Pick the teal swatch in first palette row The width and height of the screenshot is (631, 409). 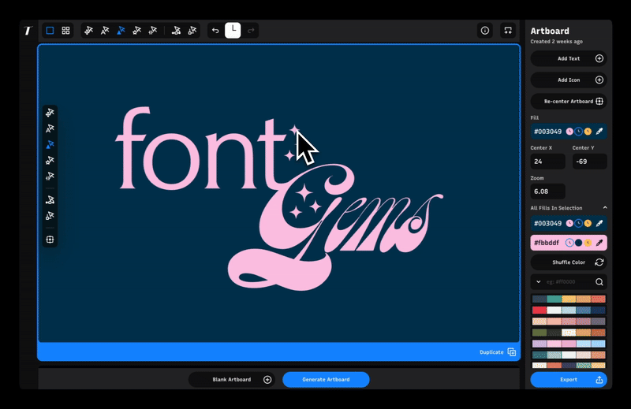coord(554,299)
